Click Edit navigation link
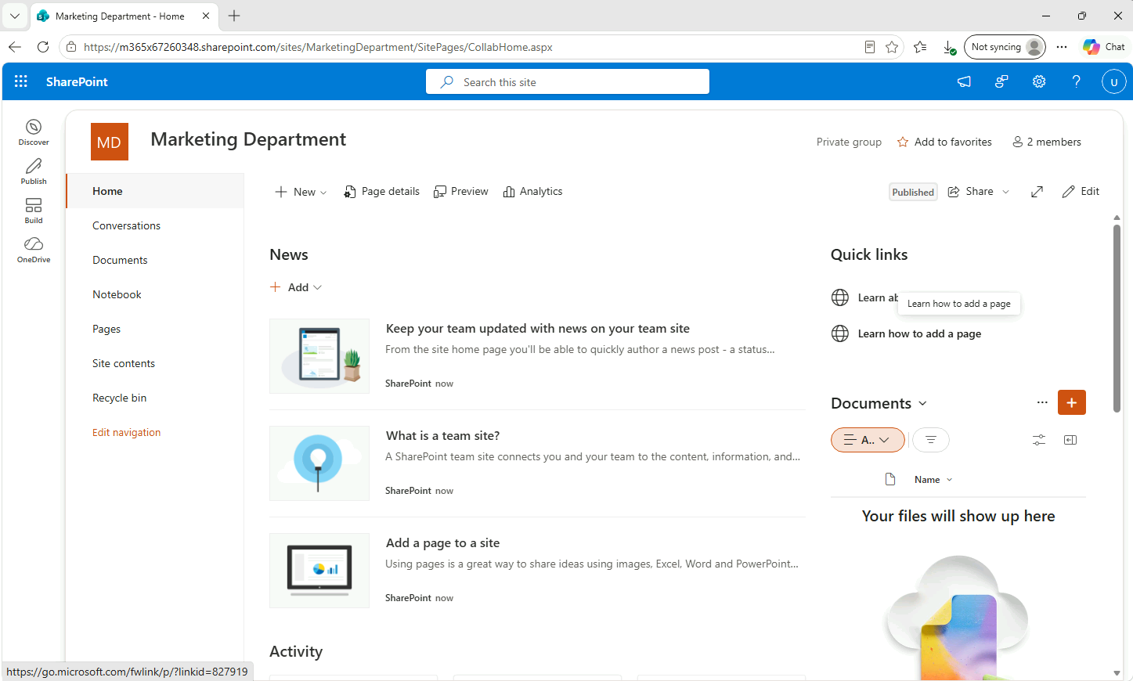 (126, 432)
